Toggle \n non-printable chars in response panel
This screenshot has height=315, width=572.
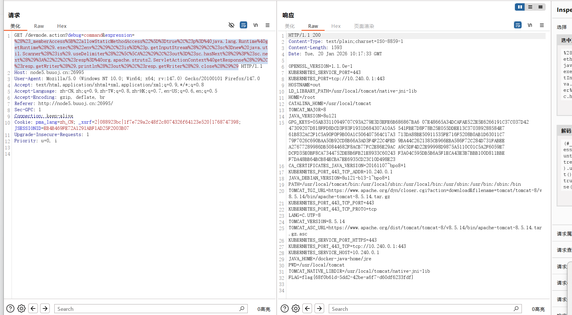pos(530,25)
